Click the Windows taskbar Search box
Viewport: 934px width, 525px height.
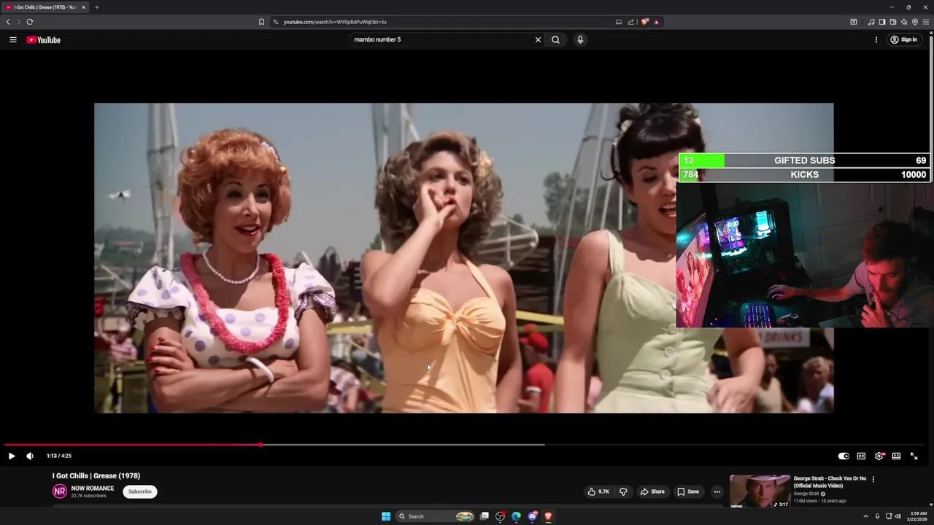pos(436,516)
